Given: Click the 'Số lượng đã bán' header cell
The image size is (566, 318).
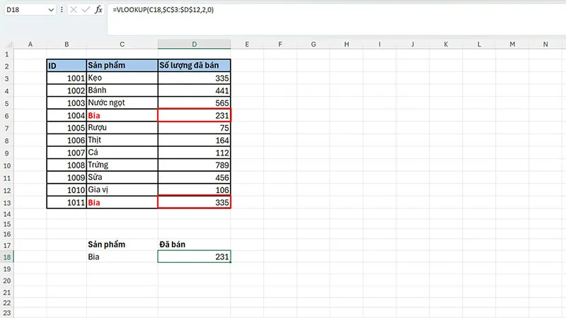Looking at the screenshot, I should click(x=194, y=66).
